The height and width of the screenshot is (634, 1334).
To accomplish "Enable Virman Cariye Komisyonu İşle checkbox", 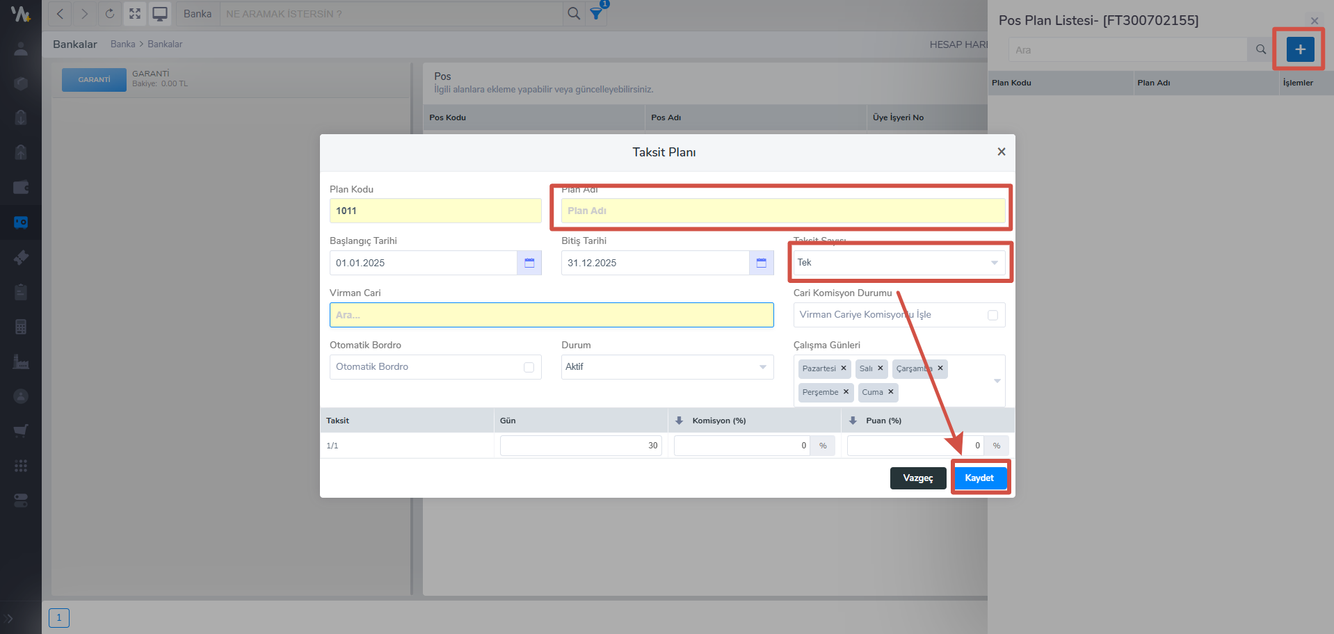I will (x=993, y=315).
